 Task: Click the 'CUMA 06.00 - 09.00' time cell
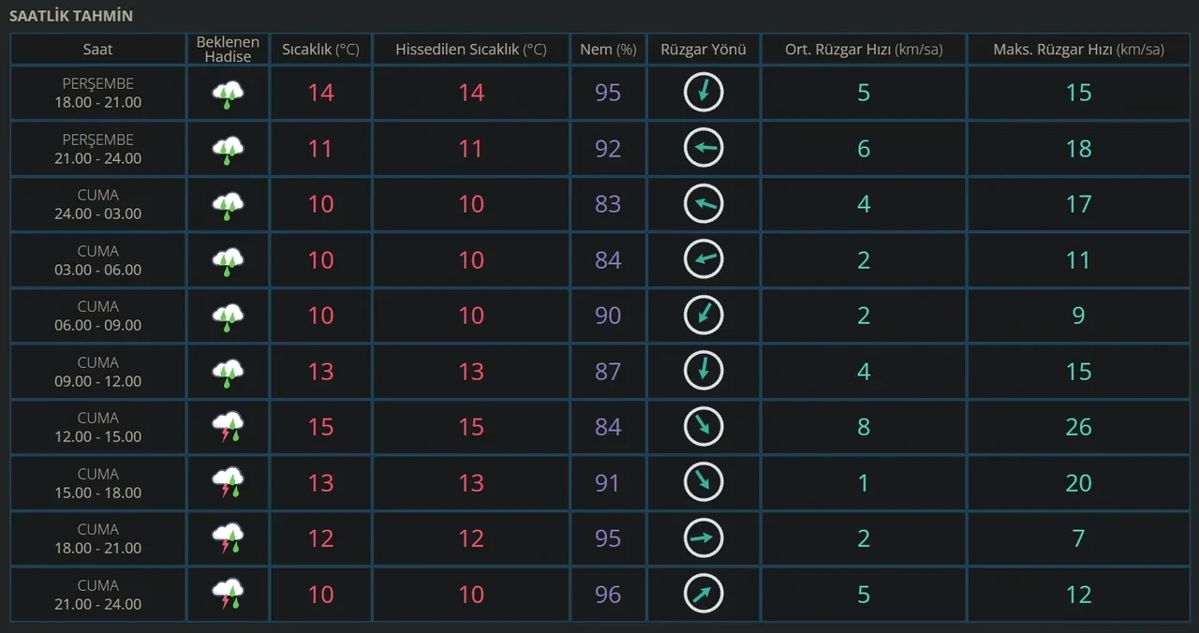(x=98, y=316)
